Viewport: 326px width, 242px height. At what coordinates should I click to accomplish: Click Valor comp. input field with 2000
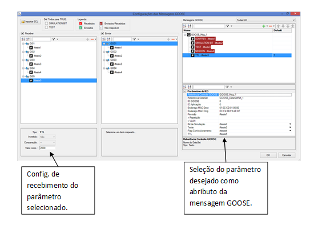47,148
